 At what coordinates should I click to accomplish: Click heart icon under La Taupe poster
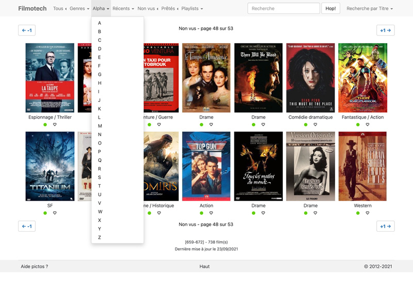tap(55, 124)
